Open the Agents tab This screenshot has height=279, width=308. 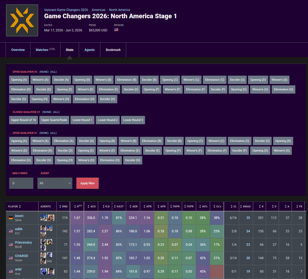(x=89, y=50)
